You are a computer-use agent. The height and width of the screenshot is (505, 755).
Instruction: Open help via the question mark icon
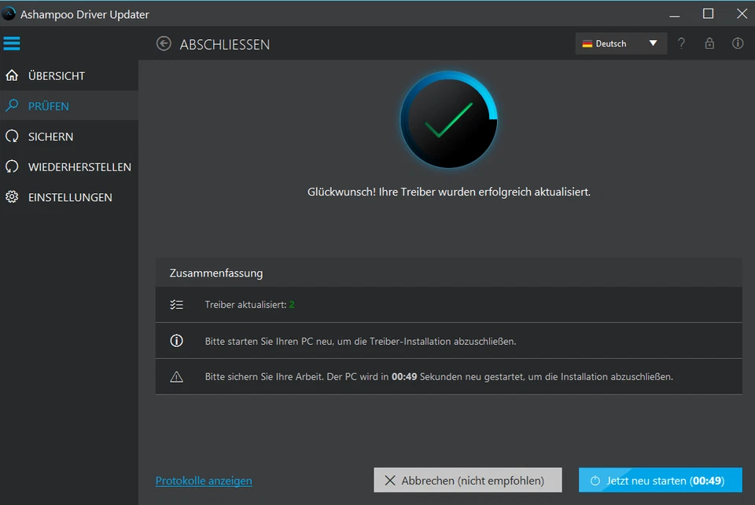681,43
